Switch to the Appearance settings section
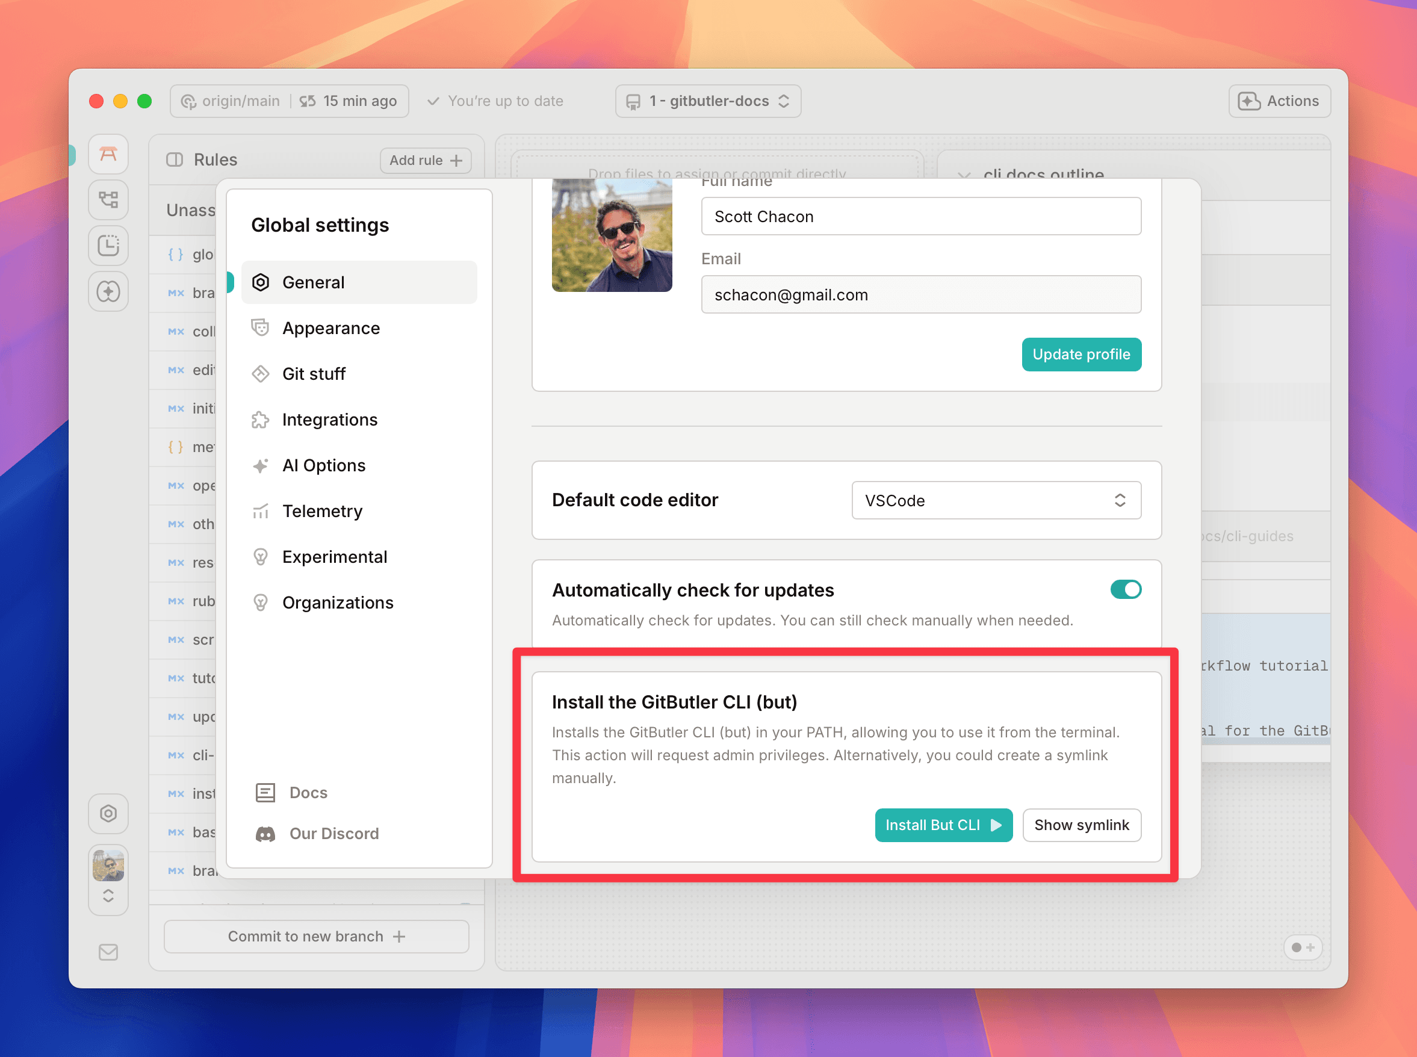Image resolution: width=1417 pixels, height=1057 pixels. [x=332, y=328]
